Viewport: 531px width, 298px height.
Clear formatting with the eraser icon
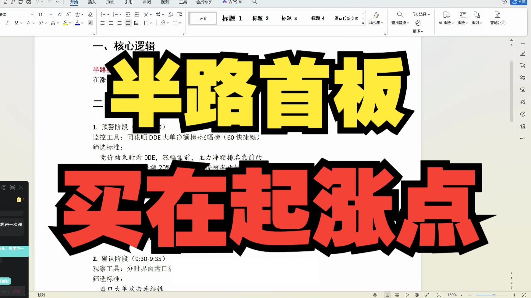tap(90, 14)
